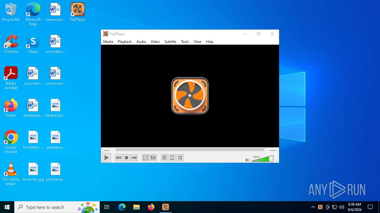Open the Windows Start menu
380x213 pixels.
(7, 207)
